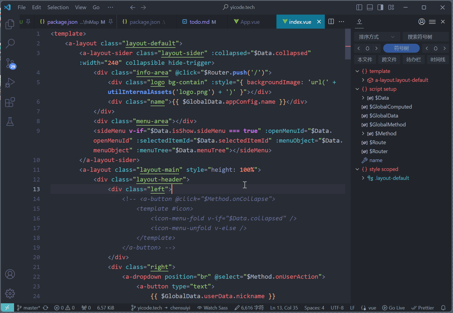Screen dimensions: 453x313
Task: Toggle the primary side bar
Action: [359, 8]
